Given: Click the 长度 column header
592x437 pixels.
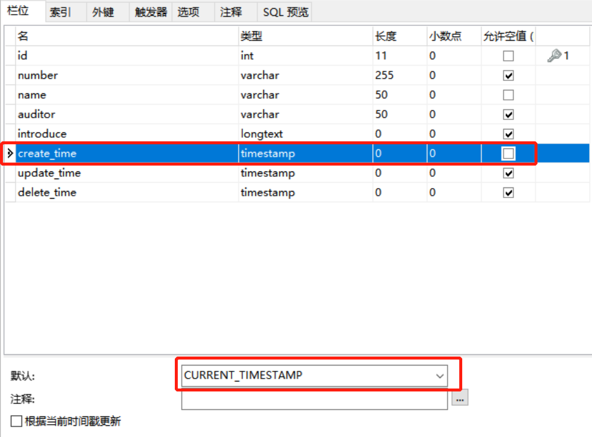Looking at the screenshot, I should (400, 36).
